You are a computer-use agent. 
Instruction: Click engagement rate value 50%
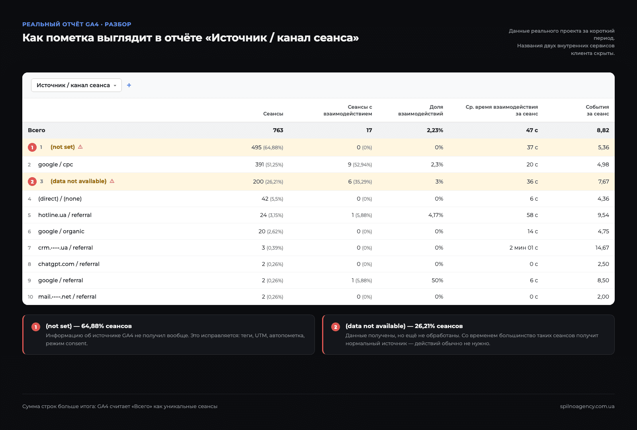[437, 280]
